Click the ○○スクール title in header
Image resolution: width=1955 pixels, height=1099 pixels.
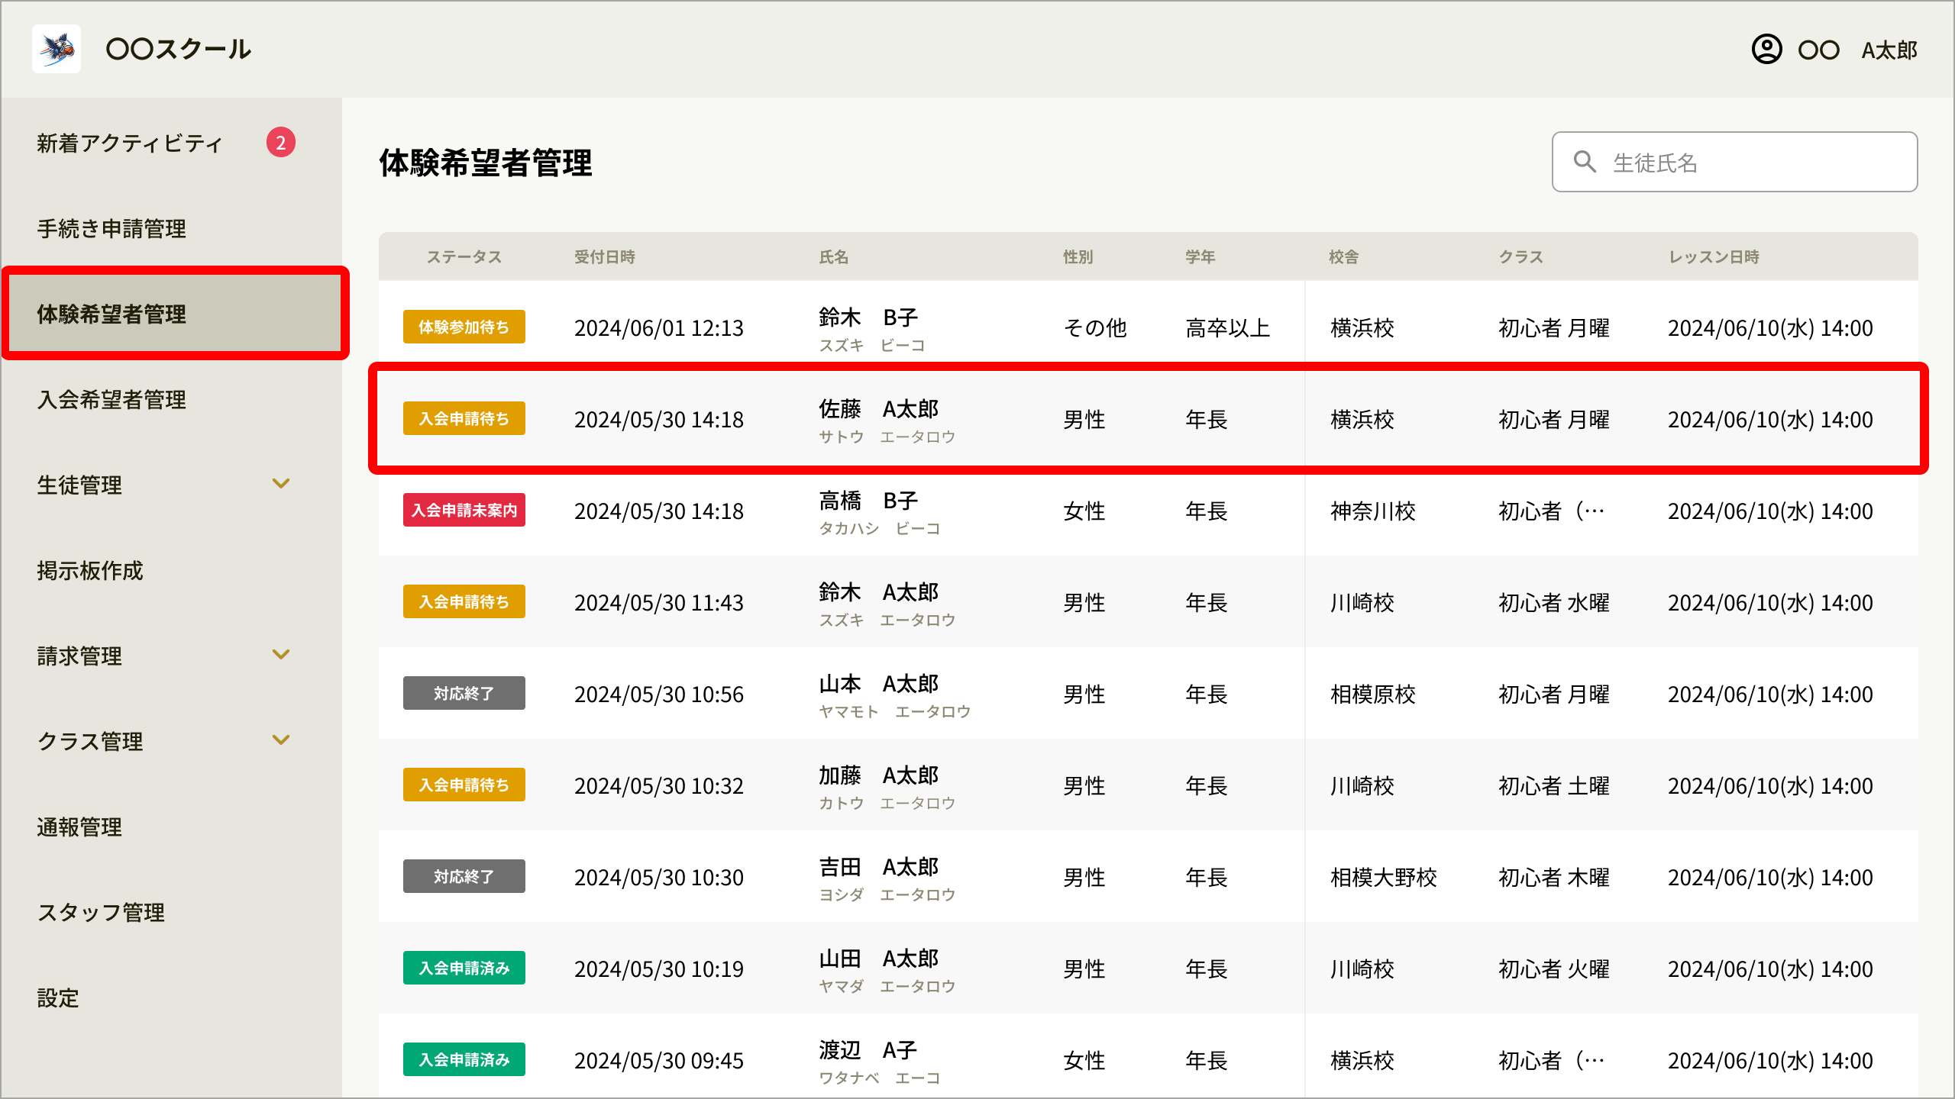(179, 49)
